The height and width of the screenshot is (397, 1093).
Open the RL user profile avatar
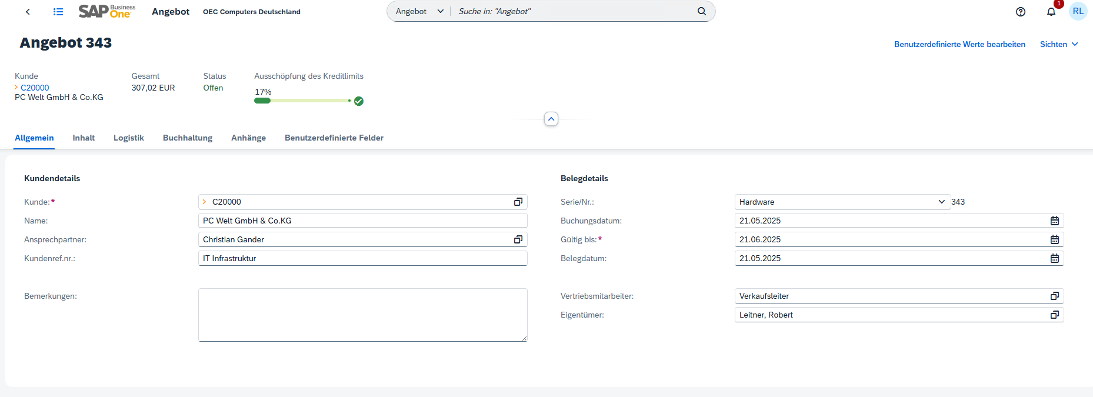coord(1078,11)
